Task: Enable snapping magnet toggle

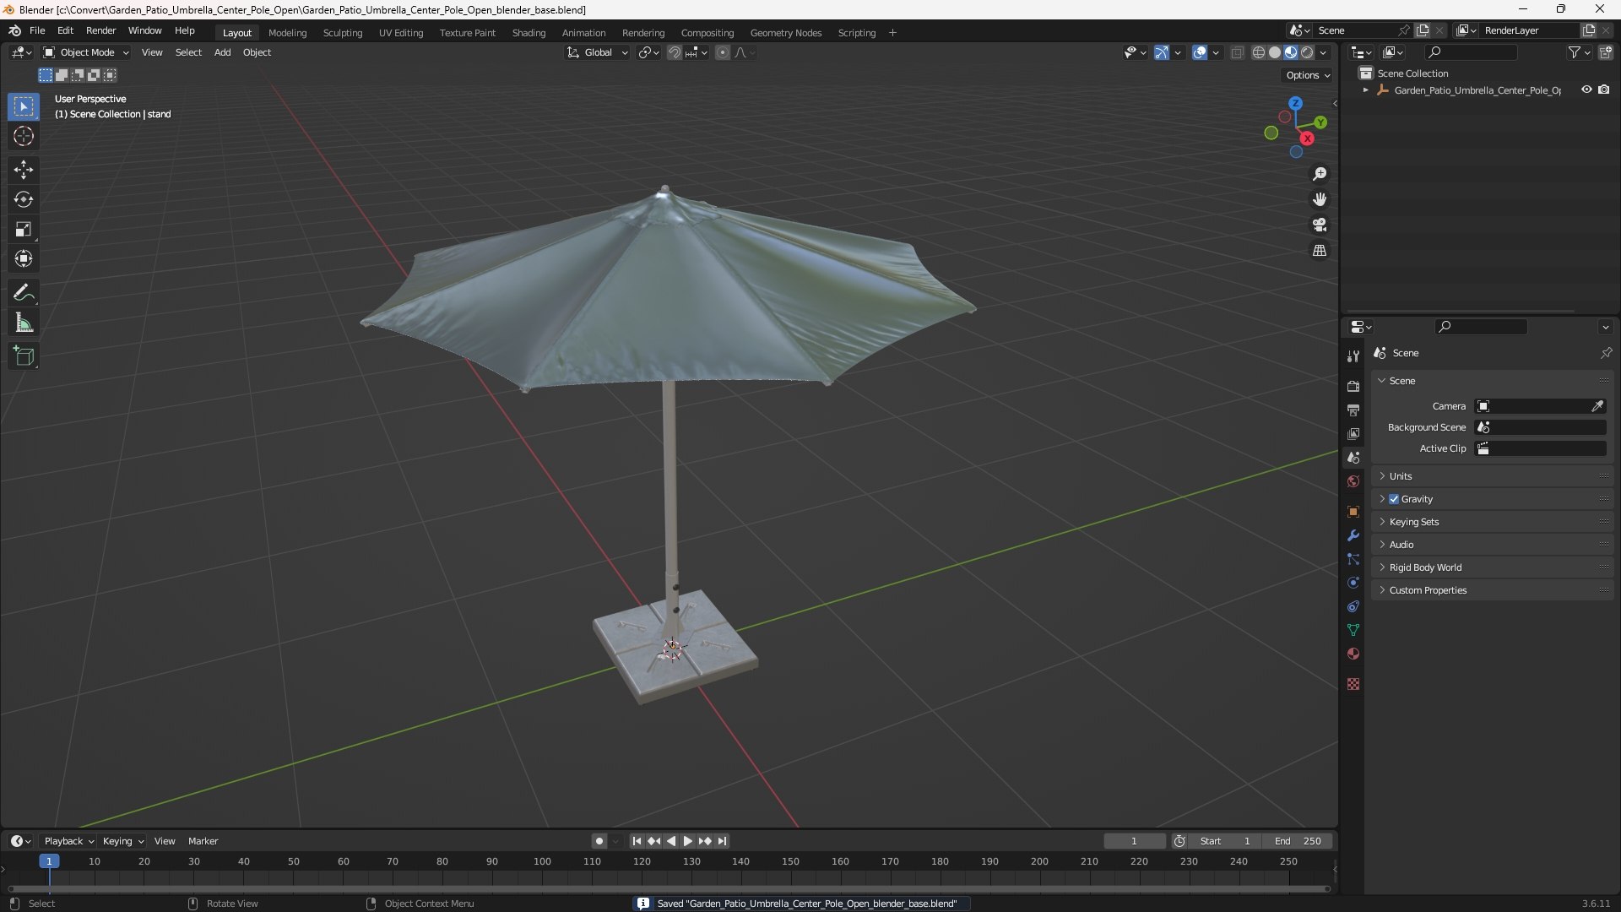Action: tap(675, 52)
